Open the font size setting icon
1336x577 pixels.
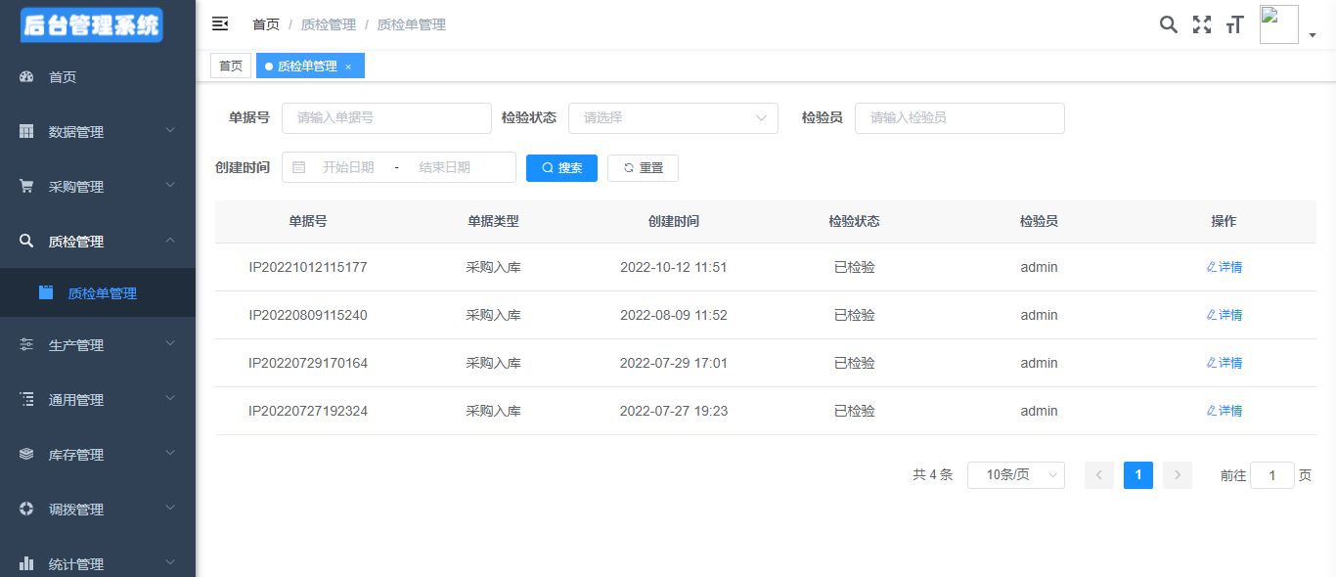click(x=1234, y=24)
